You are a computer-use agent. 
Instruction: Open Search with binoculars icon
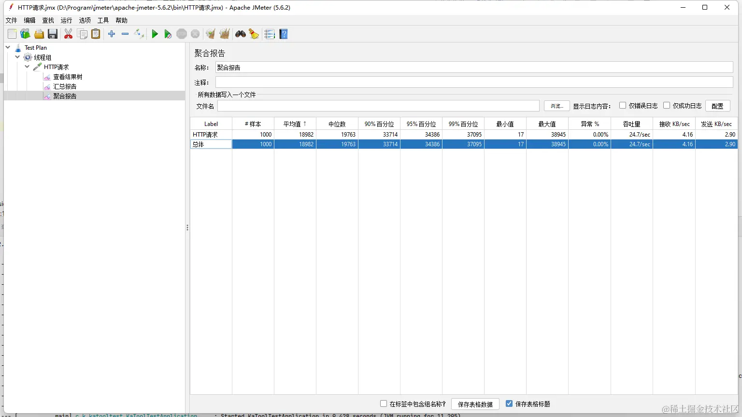tap(241, 34)
